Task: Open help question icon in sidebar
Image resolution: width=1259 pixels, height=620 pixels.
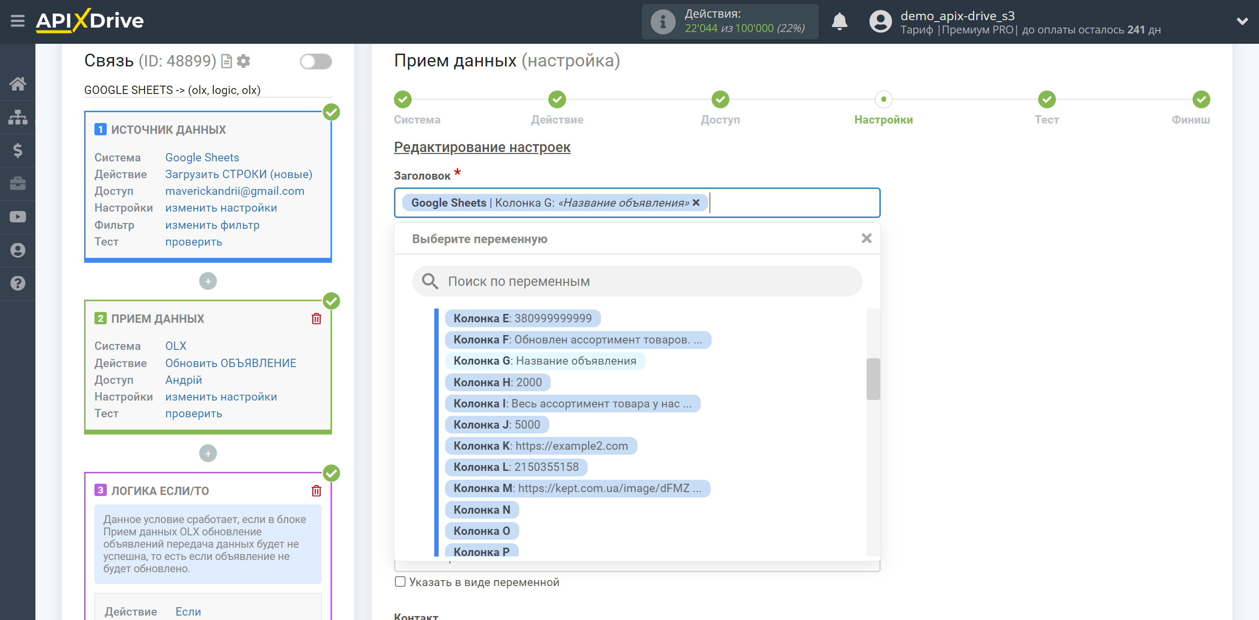Action: (x=18, y=283)
